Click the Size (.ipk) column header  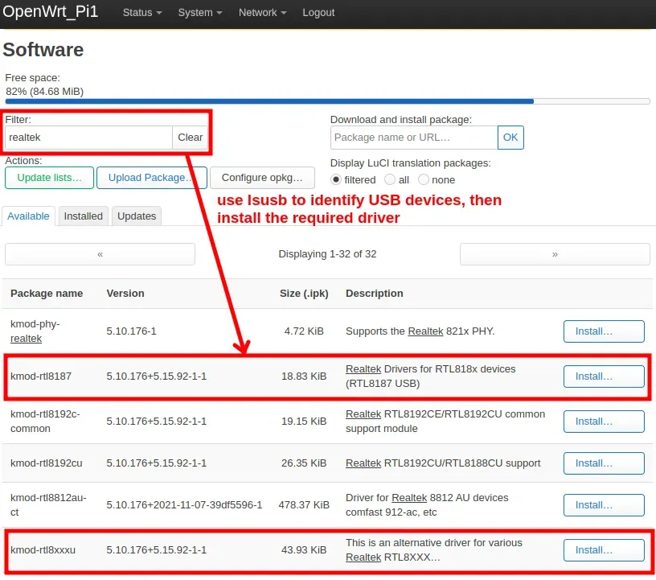(304, 294)
